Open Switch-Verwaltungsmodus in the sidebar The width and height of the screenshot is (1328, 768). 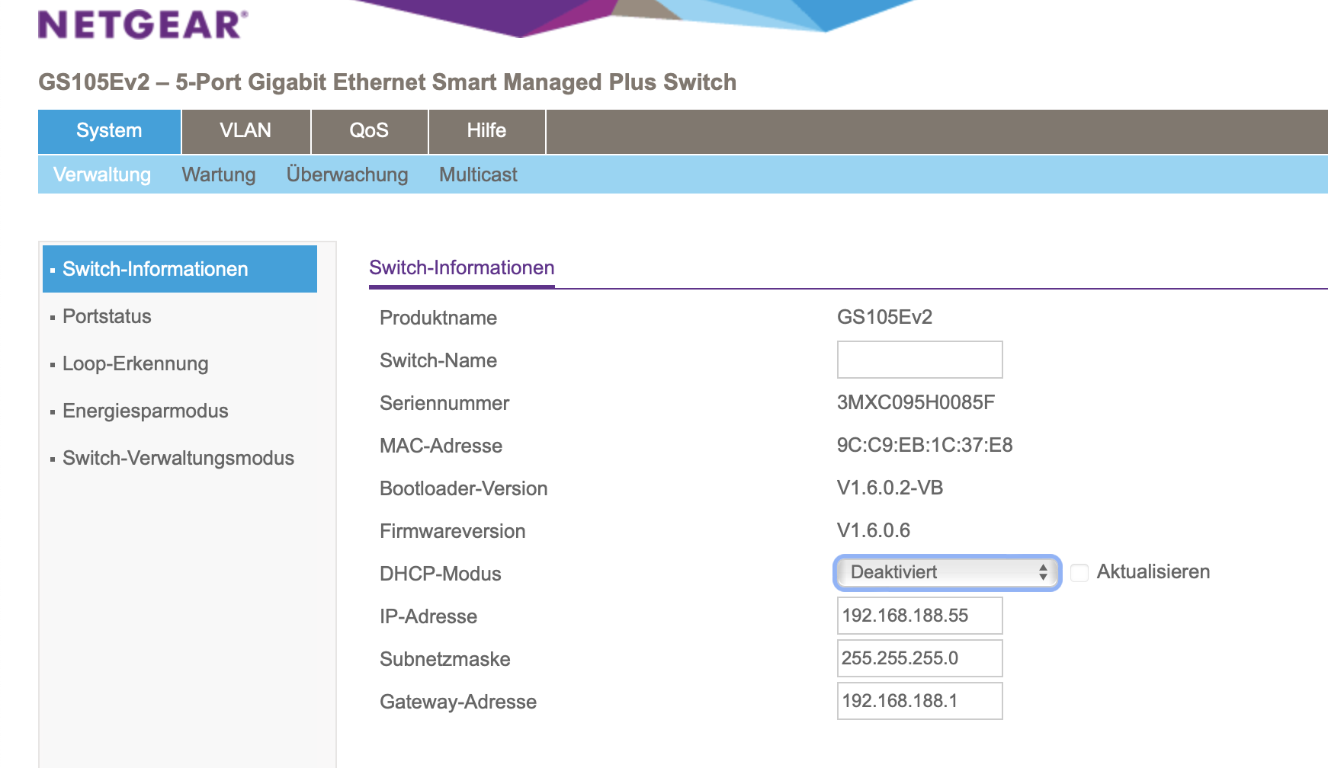178,458
